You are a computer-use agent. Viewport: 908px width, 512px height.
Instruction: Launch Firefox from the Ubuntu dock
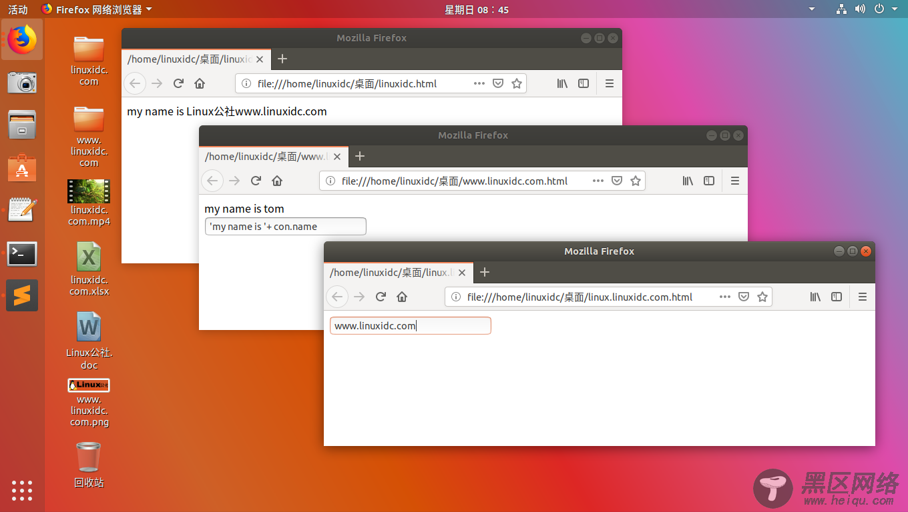[x=22, y=39]
